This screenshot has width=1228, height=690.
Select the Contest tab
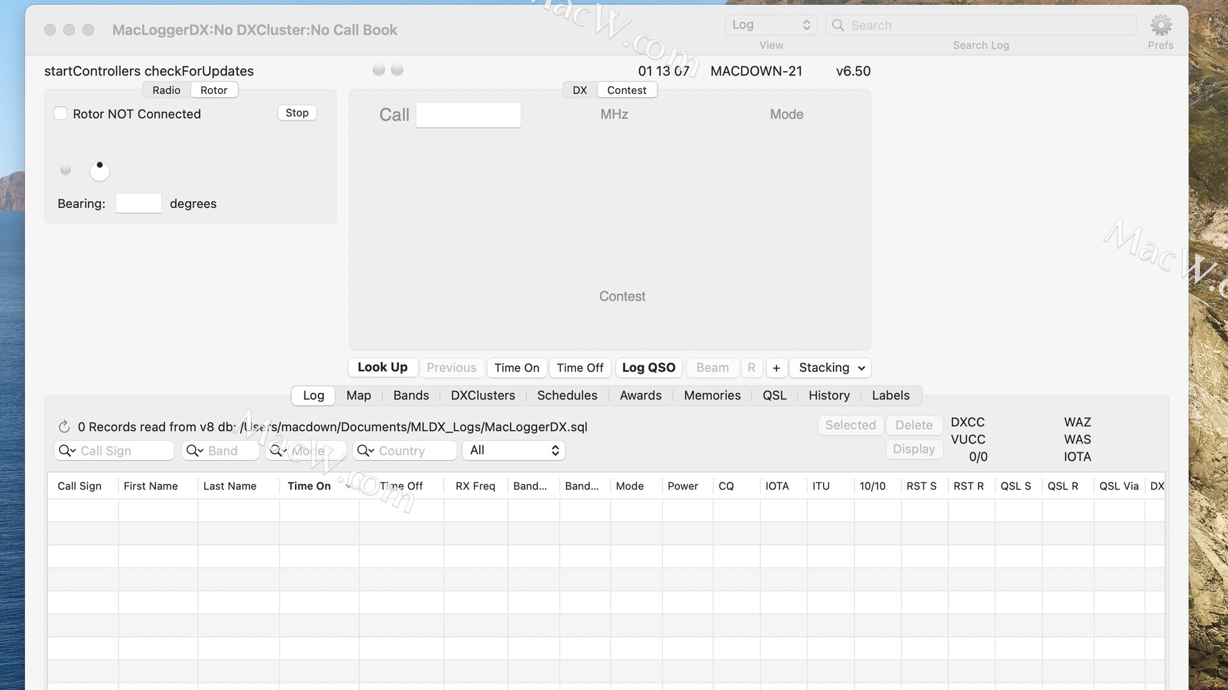click(627, 90)
